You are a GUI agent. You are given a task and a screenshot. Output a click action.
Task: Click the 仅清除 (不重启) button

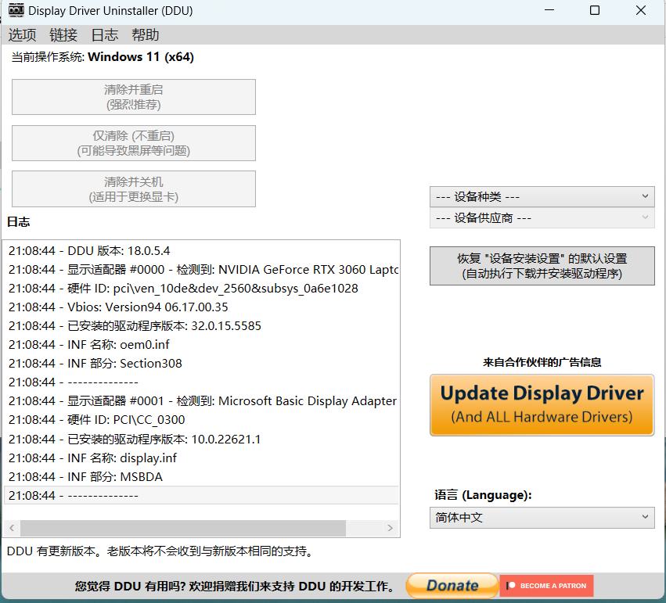coord(134,143)
